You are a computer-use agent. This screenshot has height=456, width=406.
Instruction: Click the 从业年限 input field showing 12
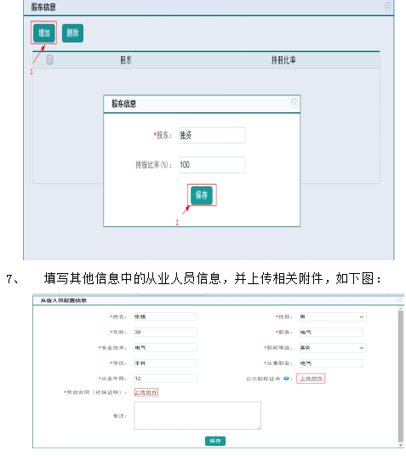tap(165, 379)
